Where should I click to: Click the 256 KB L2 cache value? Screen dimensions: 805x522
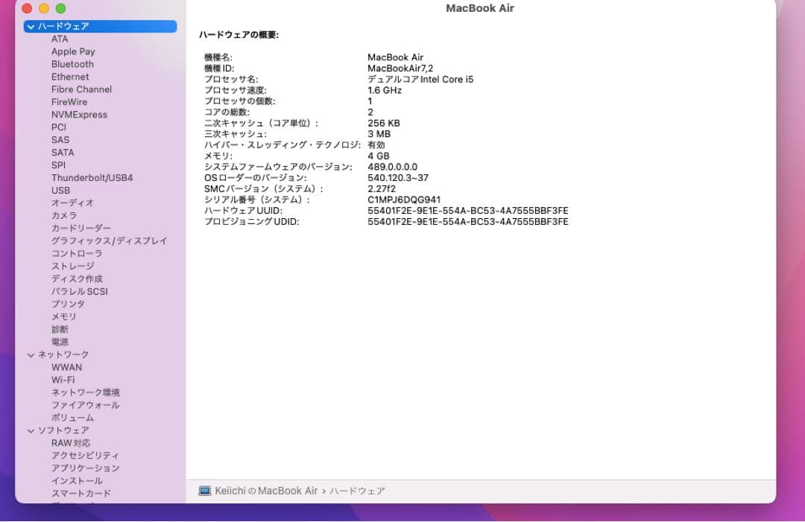point(384,123)
